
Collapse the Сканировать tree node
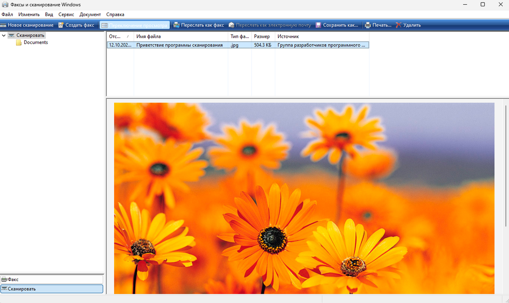(4, 35)
